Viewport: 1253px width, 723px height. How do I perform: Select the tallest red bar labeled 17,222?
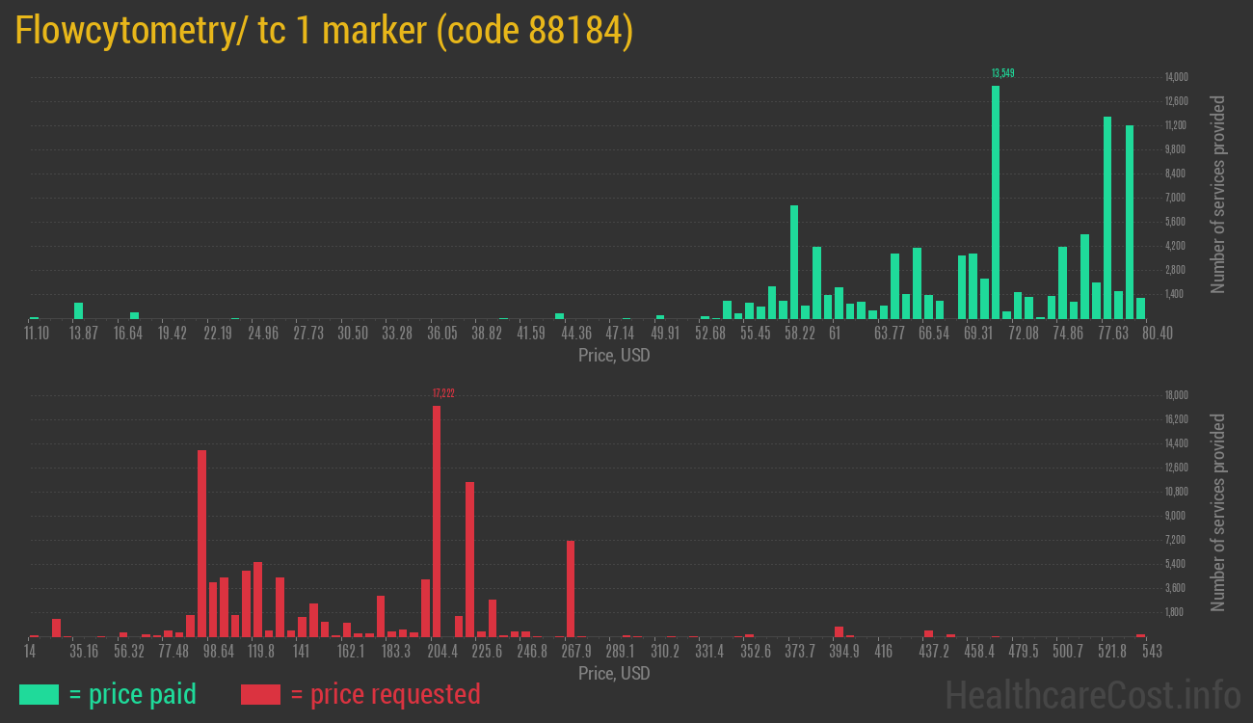coord(437,521)
